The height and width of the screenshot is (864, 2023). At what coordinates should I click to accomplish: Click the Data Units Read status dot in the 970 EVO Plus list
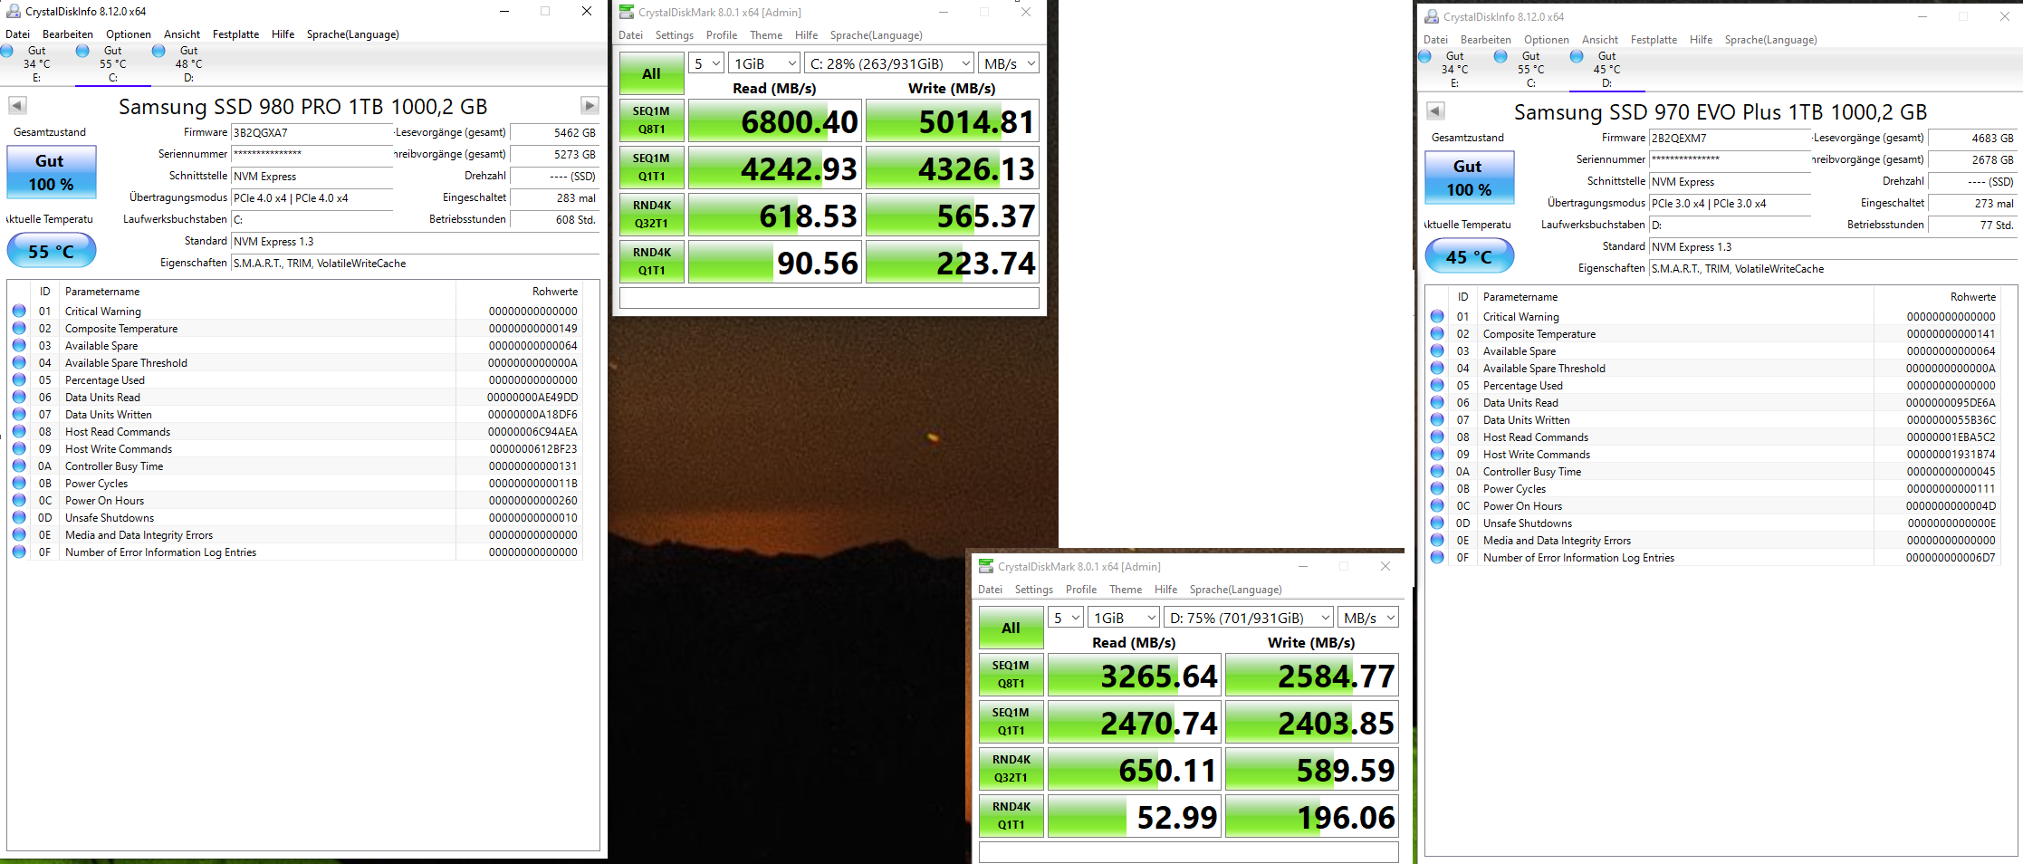tap(1437, 402)
